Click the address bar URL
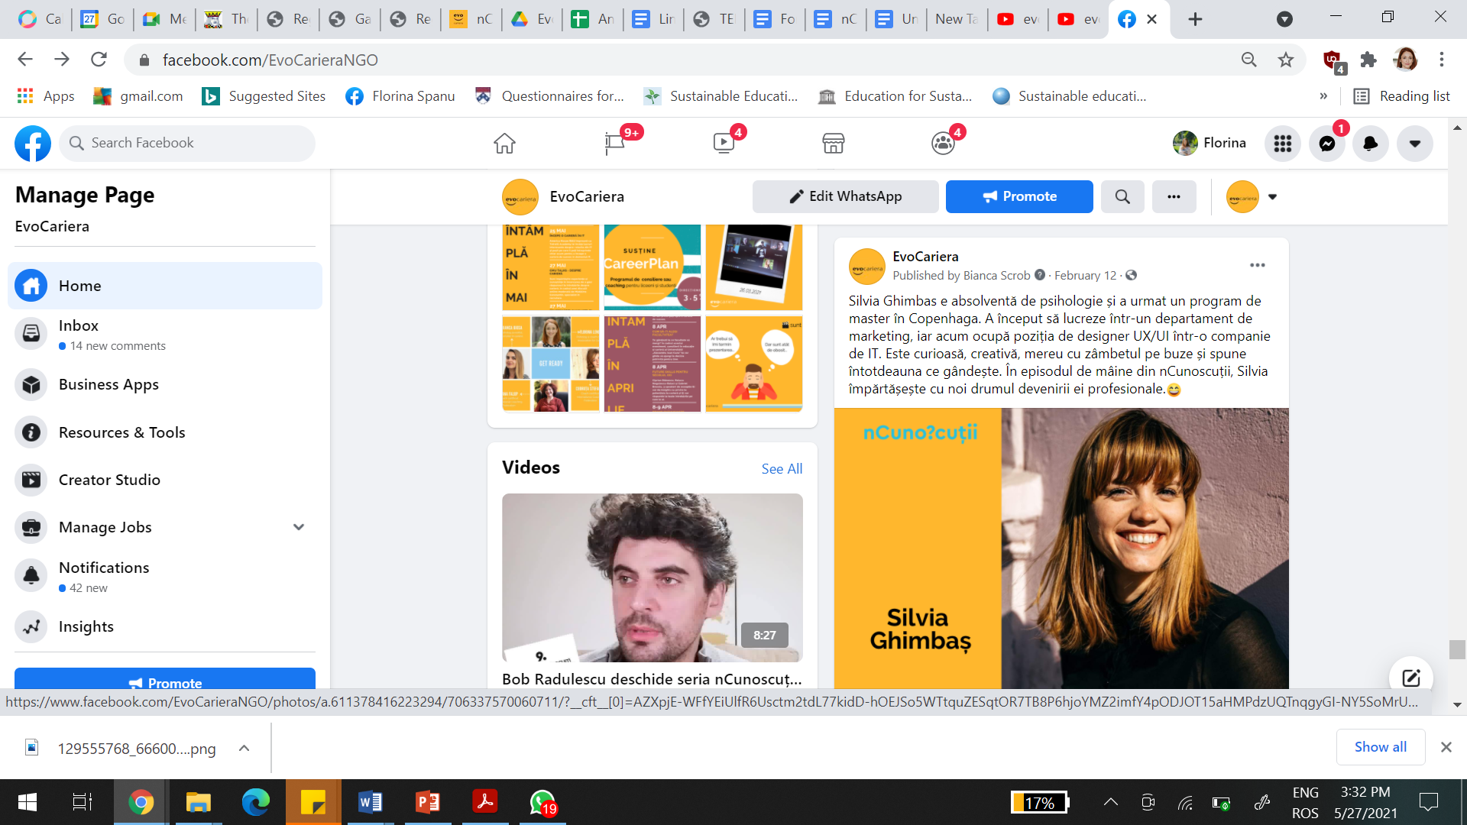Screen dimensions: 1467x825 click(x=270, y=60)
